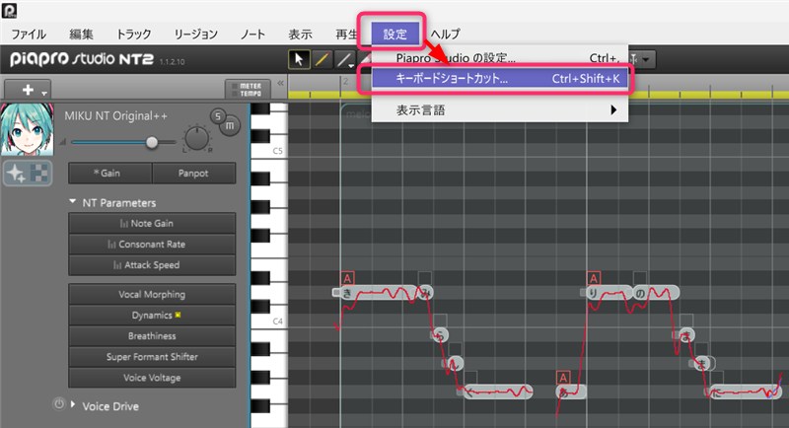Click the Note Gain button
The width and height of the screenshot is (789, 428).
coord(152,223)
